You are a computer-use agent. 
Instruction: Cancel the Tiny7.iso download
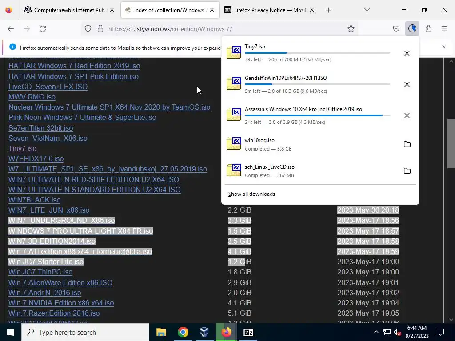(x=407, y=53)
